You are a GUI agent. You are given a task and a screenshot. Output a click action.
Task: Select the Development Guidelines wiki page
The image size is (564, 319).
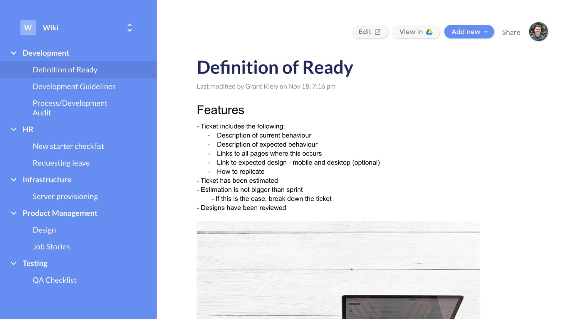coord(74,86)
